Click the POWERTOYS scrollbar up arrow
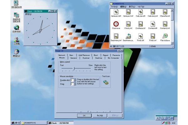Viewport: 188px width, 125px height. (x=172, y=10)
